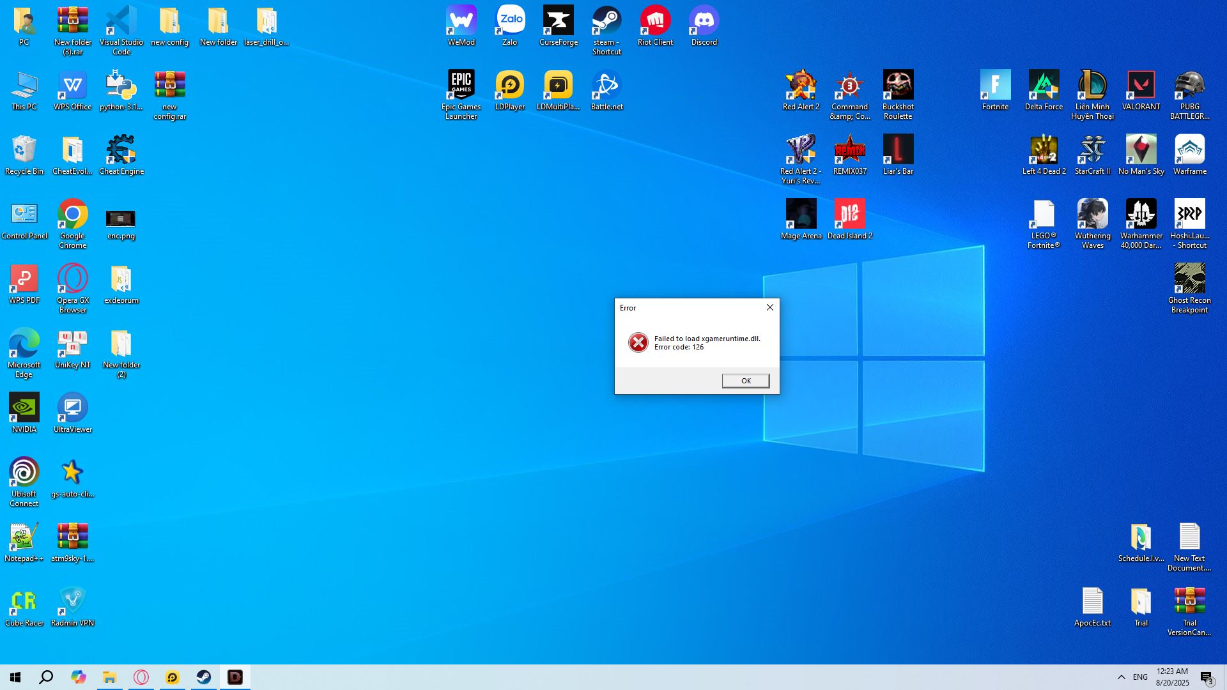The width and height of the screenshot is (1227, 690).
Task: Select the Battle.net desktop icon
Action: 606,86
